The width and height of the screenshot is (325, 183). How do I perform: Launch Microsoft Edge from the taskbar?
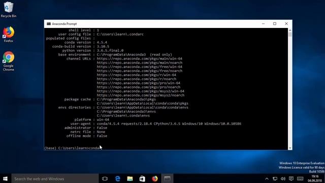click(x=117, y=178)
